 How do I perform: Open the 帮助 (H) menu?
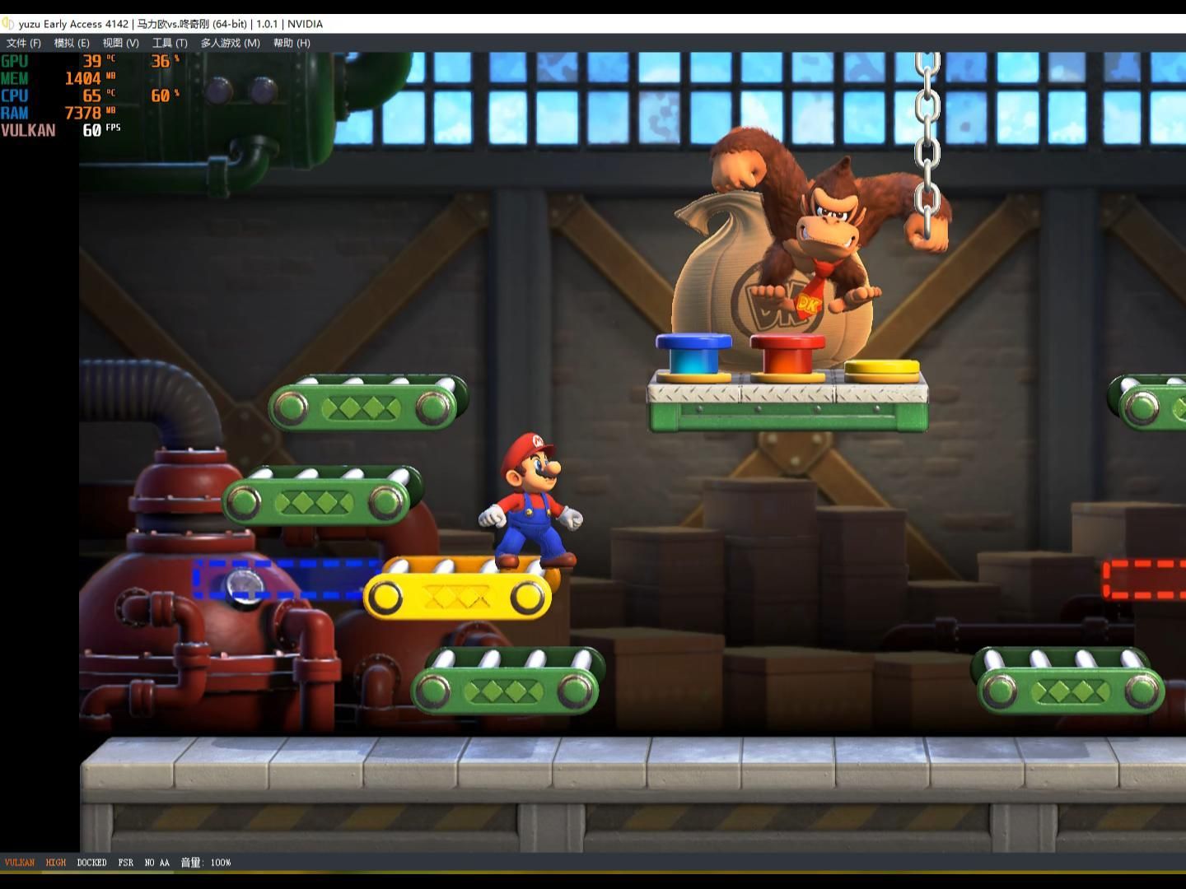[292, 43]
